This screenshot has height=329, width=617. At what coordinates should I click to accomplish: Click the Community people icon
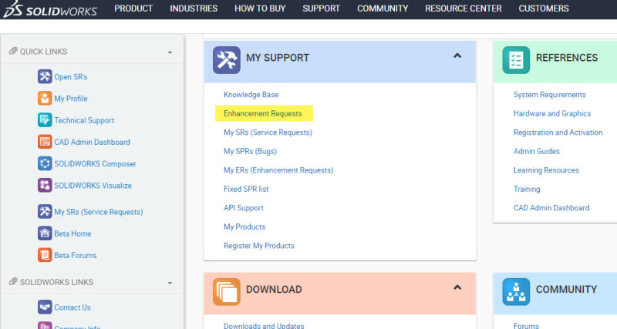516,292
